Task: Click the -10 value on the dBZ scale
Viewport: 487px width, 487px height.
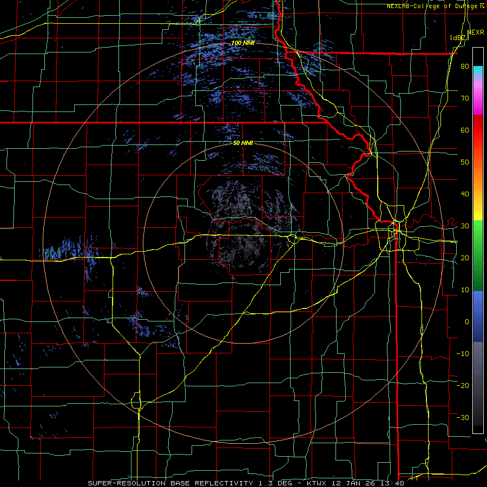Action: [463, 354]
